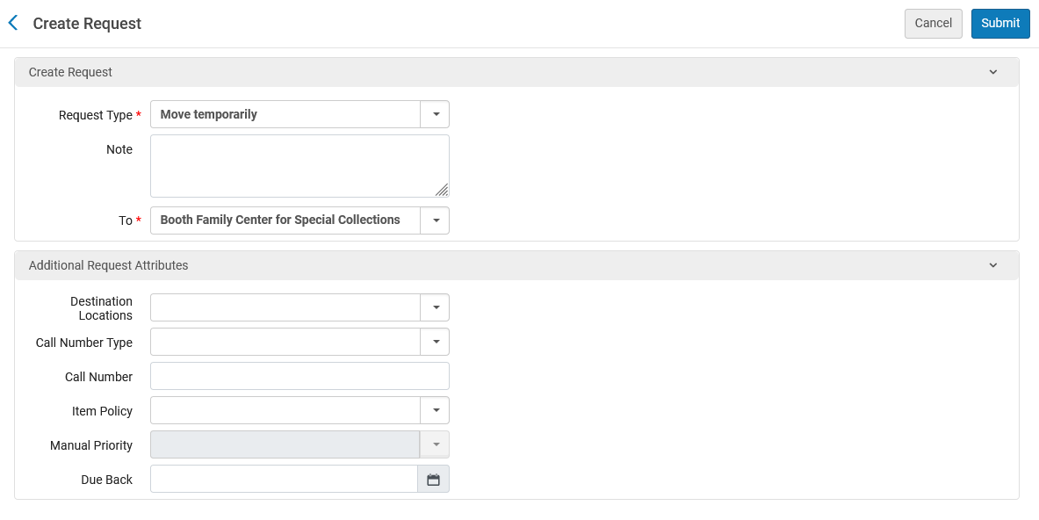Open the Due Back calendar picker
The width and height of the screenshot is (1039, 520).
(433, 479)
